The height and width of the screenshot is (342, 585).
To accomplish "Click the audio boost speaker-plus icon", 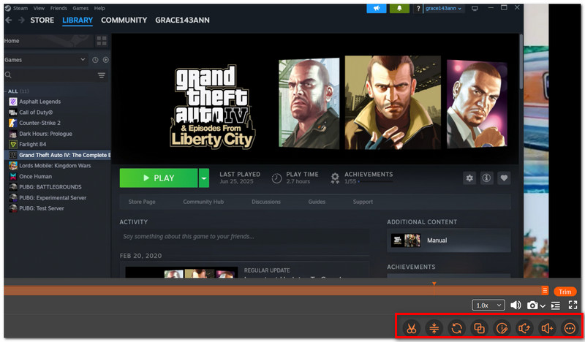I will (547, 328).
